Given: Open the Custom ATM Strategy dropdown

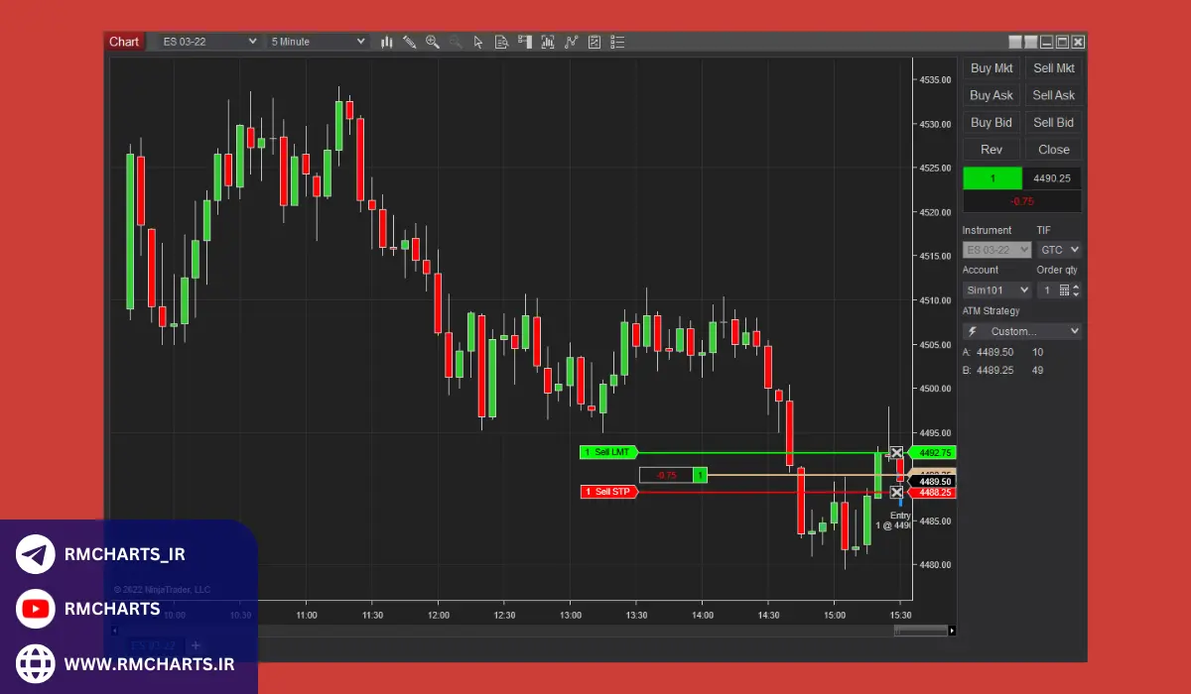Looking at the screenshot, I should coord(1022,331).
